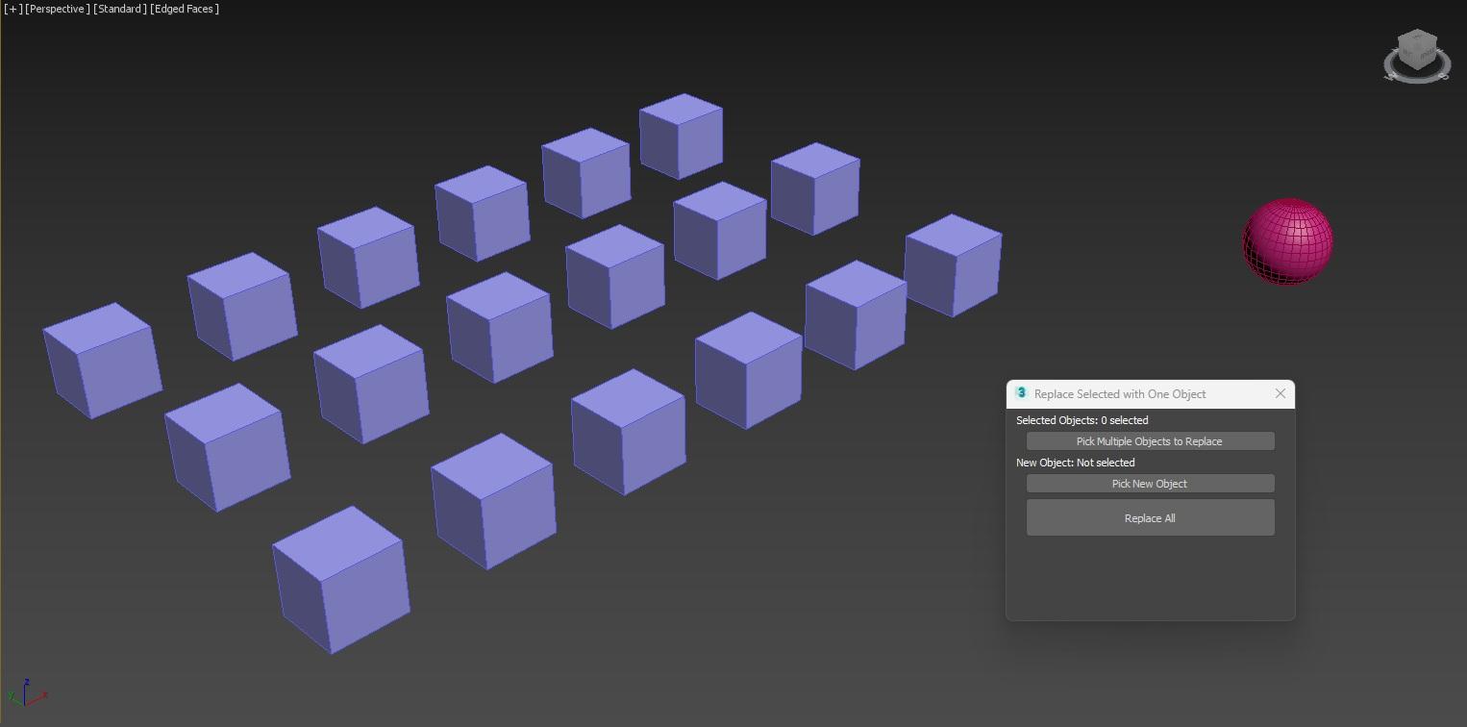Open the [+] viewport general menu

tap(12, 9)
